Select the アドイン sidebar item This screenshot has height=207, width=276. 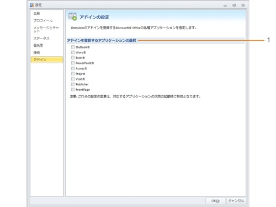[47, 60]
